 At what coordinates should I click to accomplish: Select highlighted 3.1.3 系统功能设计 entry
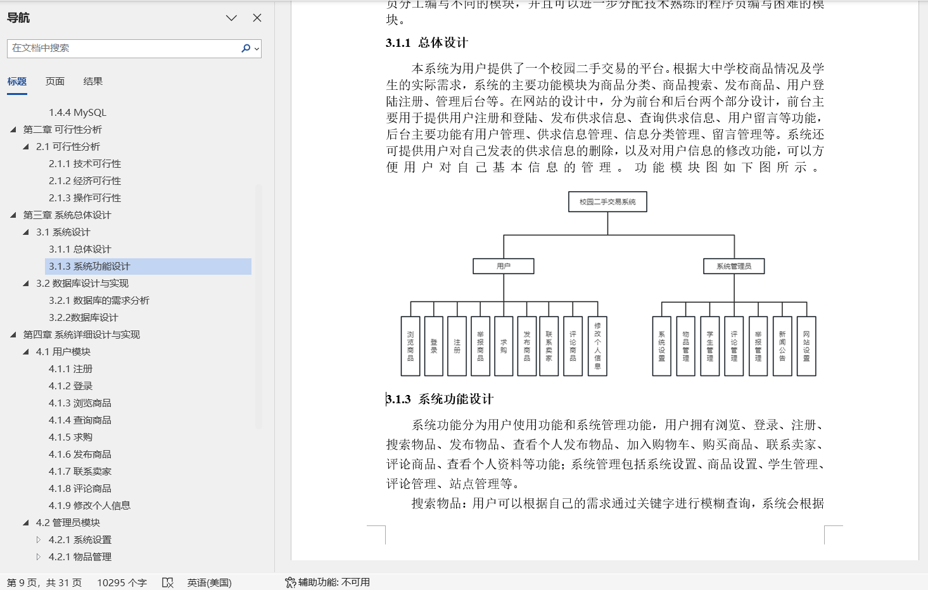pyautogui.click(x=148, y=267)
